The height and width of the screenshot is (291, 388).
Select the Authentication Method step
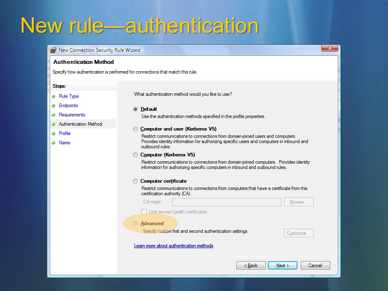tap(80, 124)
